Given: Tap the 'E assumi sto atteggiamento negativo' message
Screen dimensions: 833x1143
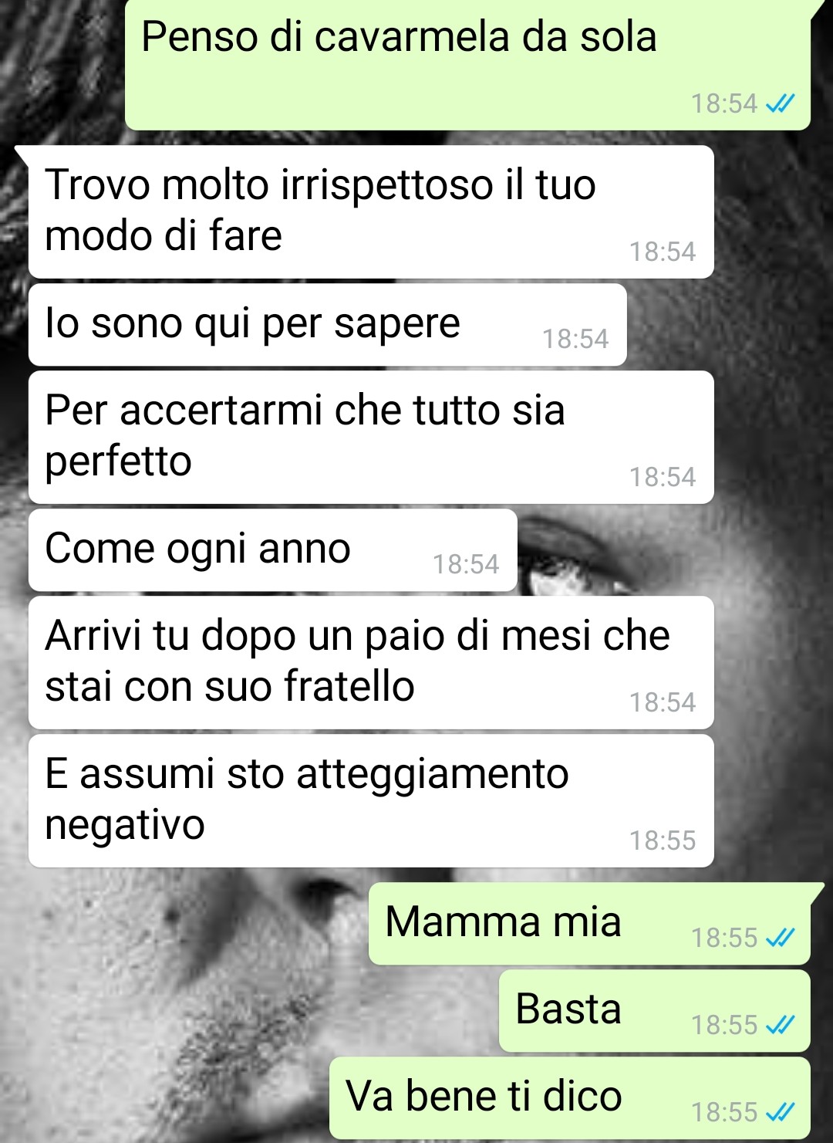Looking at the screenshot, I should pyautogui.click(x=371, y=800).
